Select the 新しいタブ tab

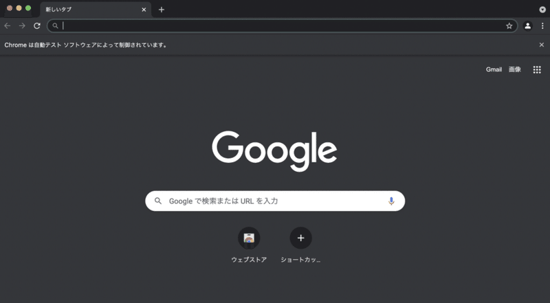coord(96,10)
